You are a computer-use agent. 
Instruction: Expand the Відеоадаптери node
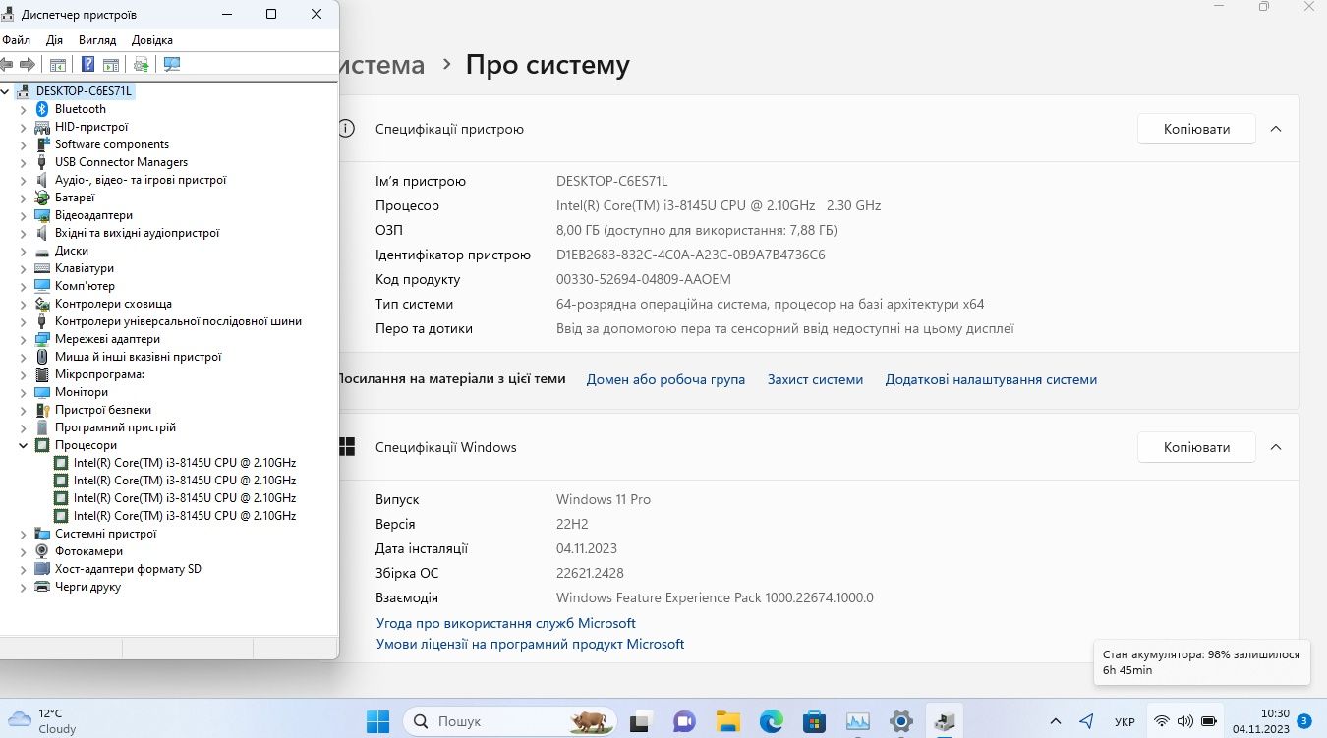[x=24, y=215]
